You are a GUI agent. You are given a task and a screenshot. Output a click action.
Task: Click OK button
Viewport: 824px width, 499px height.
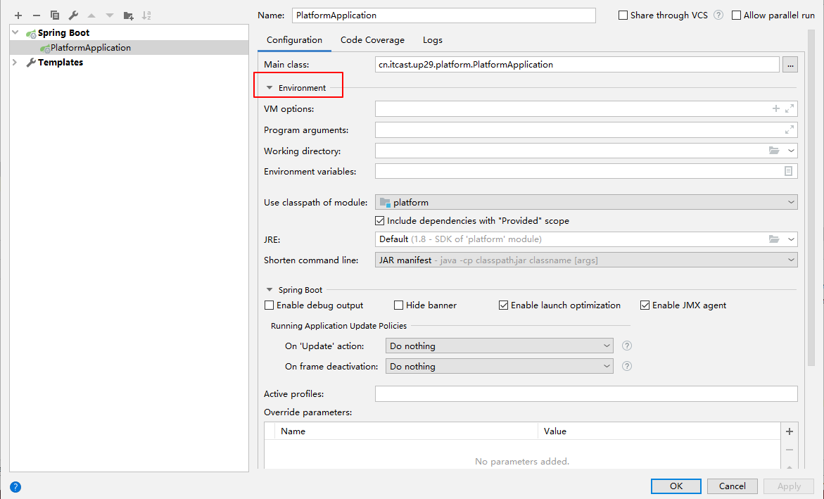coord(676,486)
